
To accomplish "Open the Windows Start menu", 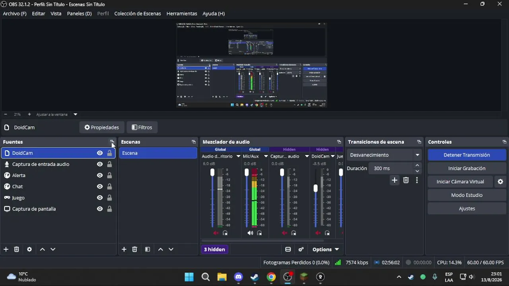I will (189, 277).
